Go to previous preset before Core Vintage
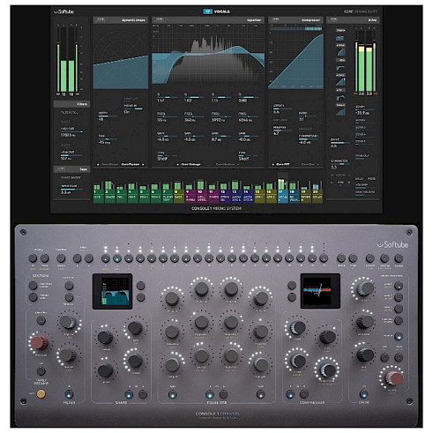Viewport: 433px width, 433px height. (177, 165)
